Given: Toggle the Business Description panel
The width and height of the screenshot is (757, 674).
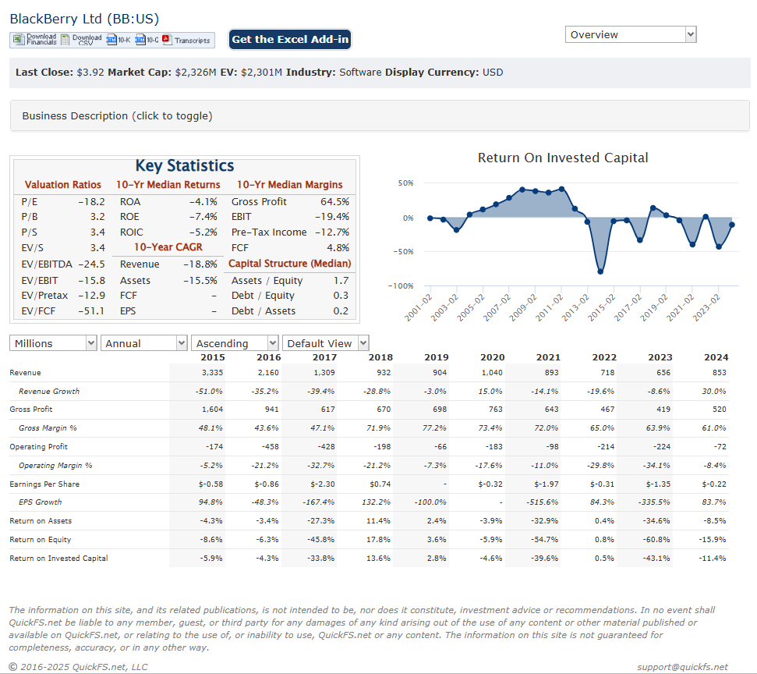Looking at the screenshot, I should [x=380, y=116].
